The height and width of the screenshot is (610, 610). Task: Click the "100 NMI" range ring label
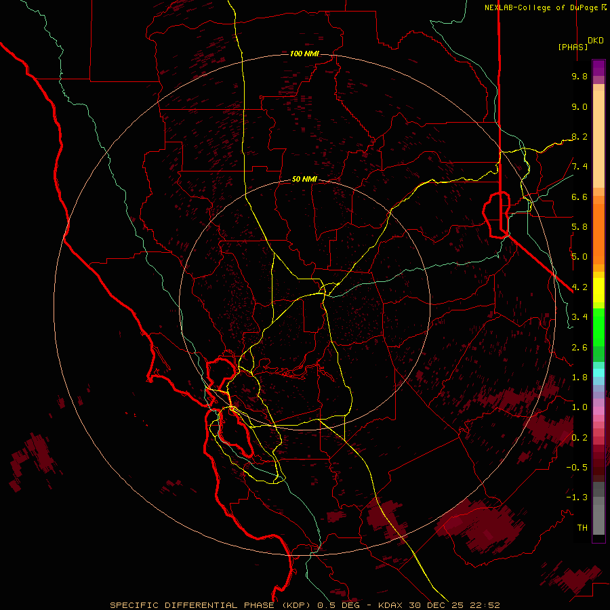(x=304, y=54)
